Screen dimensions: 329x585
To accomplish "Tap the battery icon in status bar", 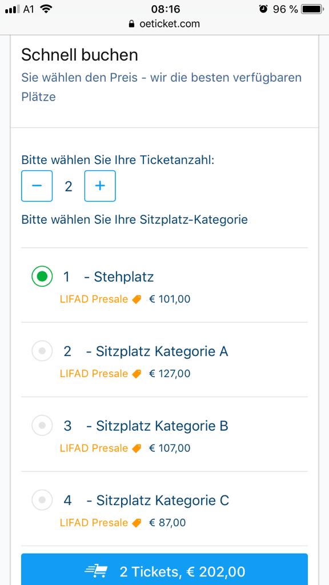I will click(x=312, y=9).
